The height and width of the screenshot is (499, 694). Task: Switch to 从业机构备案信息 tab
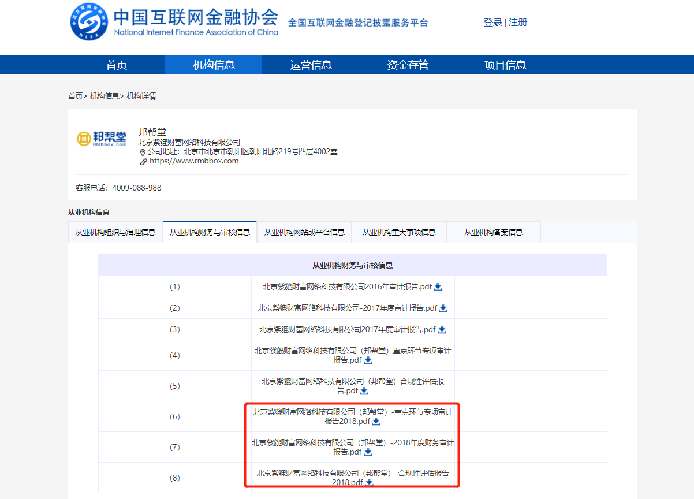pyautogui.click(x=494, y=232)
